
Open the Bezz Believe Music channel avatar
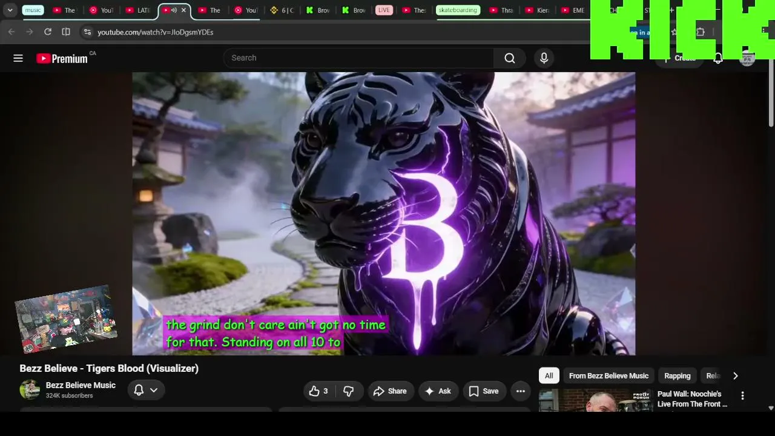(30, 390)
